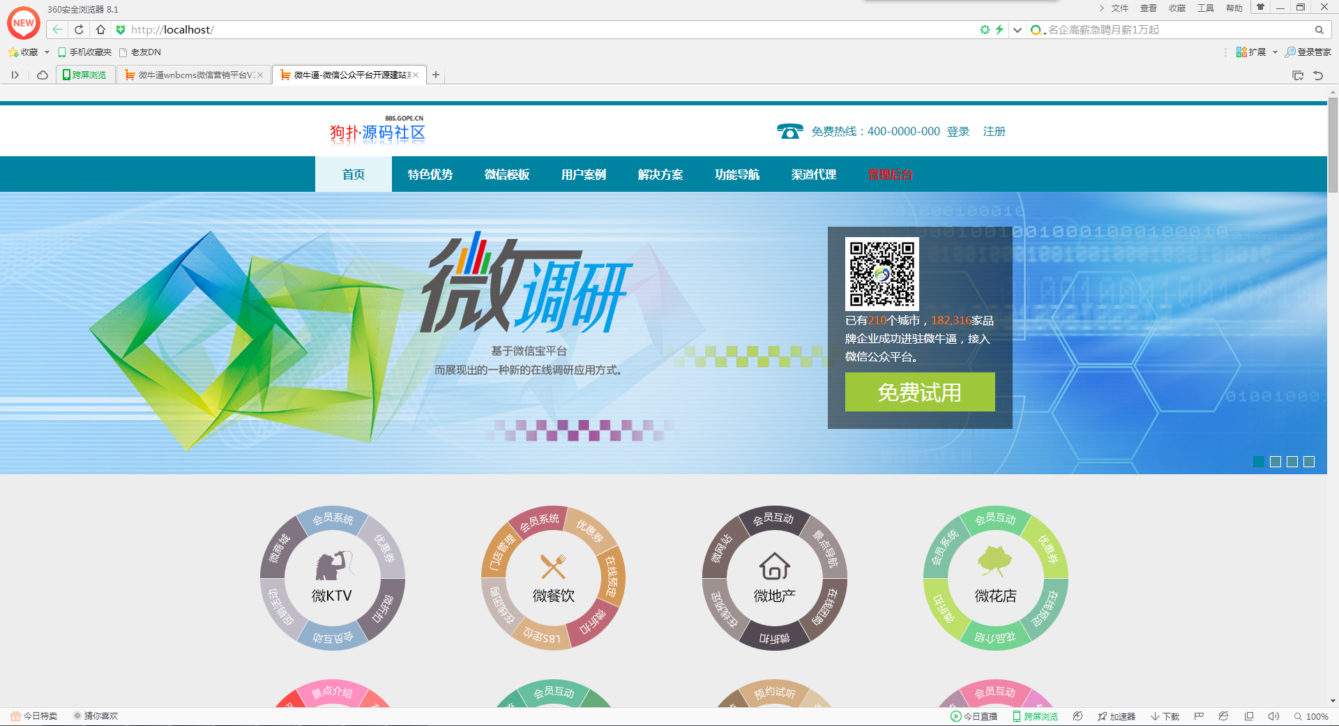The image size is (1339, 726).
Task: Click the clock-like icon after 跨屏浏览 in status bar
Action: [1077, 716]
